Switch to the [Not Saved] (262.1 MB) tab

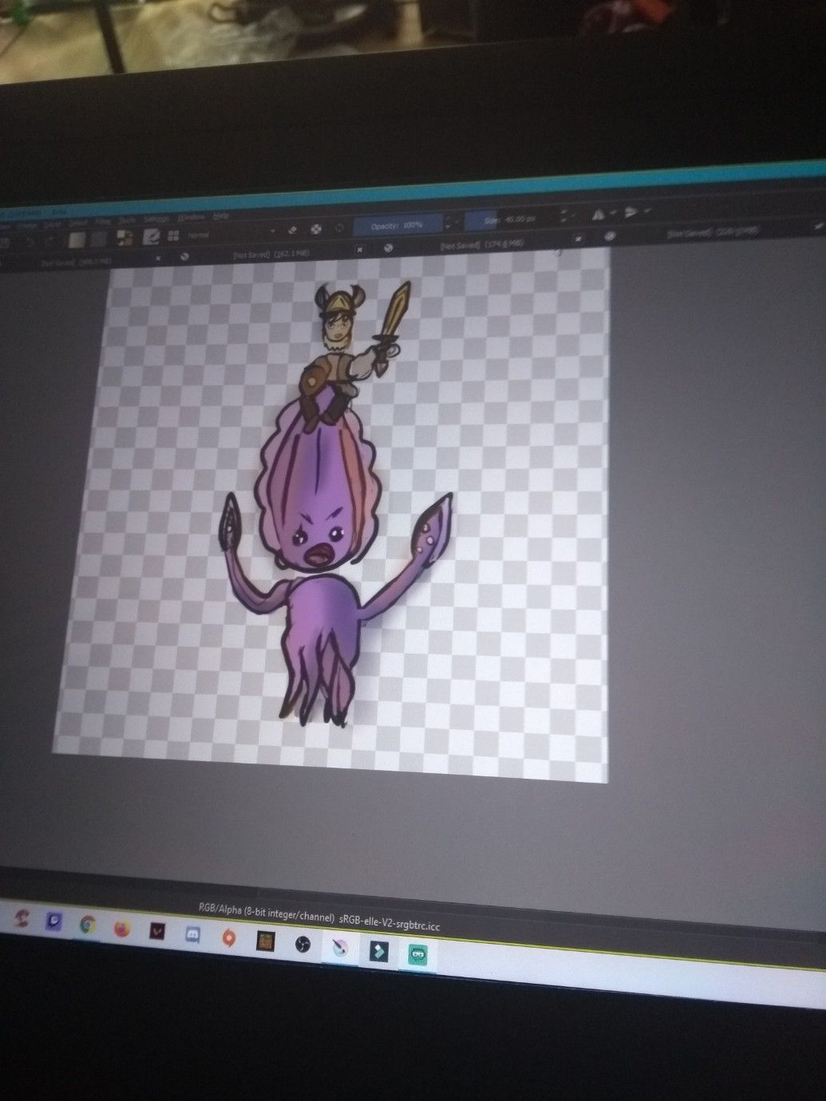coord(270,255)
